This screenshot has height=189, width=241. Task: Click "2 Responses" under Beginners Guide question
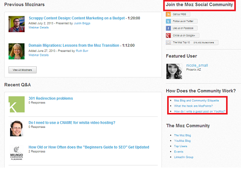click(37, 151)
